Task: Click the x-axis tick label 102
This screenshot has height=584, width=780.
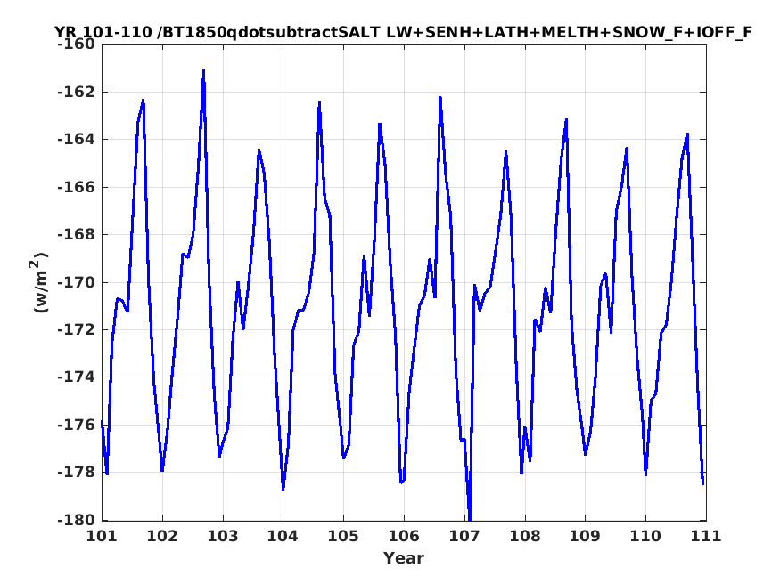Action: coord(162,536)
